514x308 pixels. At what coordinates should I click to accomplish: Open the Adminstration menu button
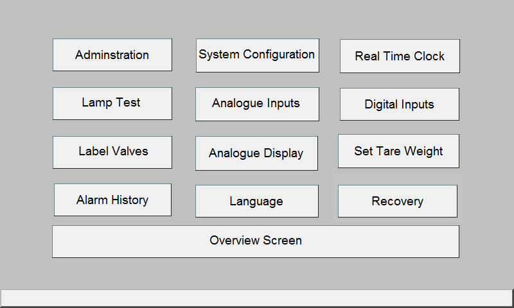pos(112,55)
